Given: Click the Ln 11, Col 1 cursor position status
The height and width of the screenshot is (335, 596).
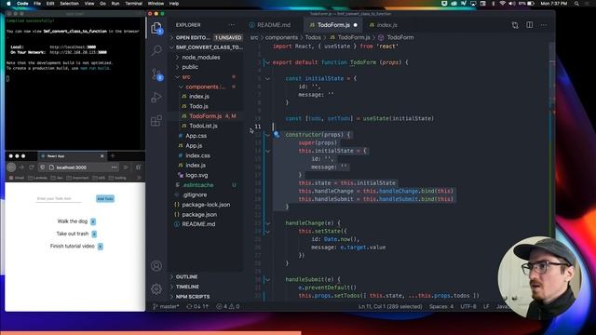Looking at the screenshot, I should tap(390, 306).
